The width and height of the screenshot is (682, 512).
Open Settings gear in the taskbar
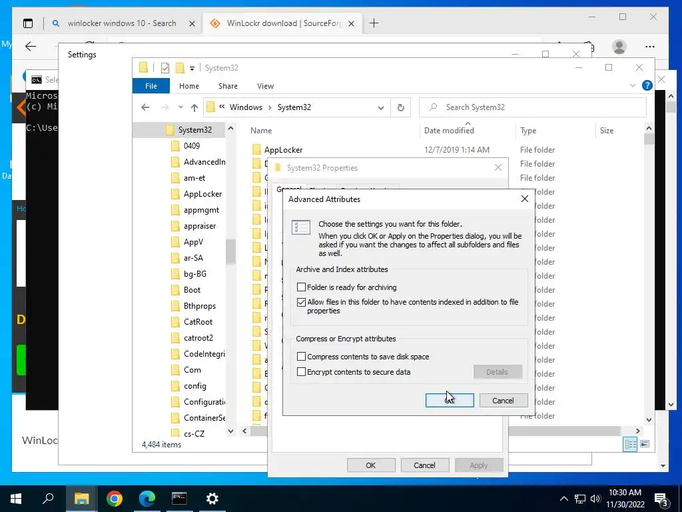coord(212,499)
